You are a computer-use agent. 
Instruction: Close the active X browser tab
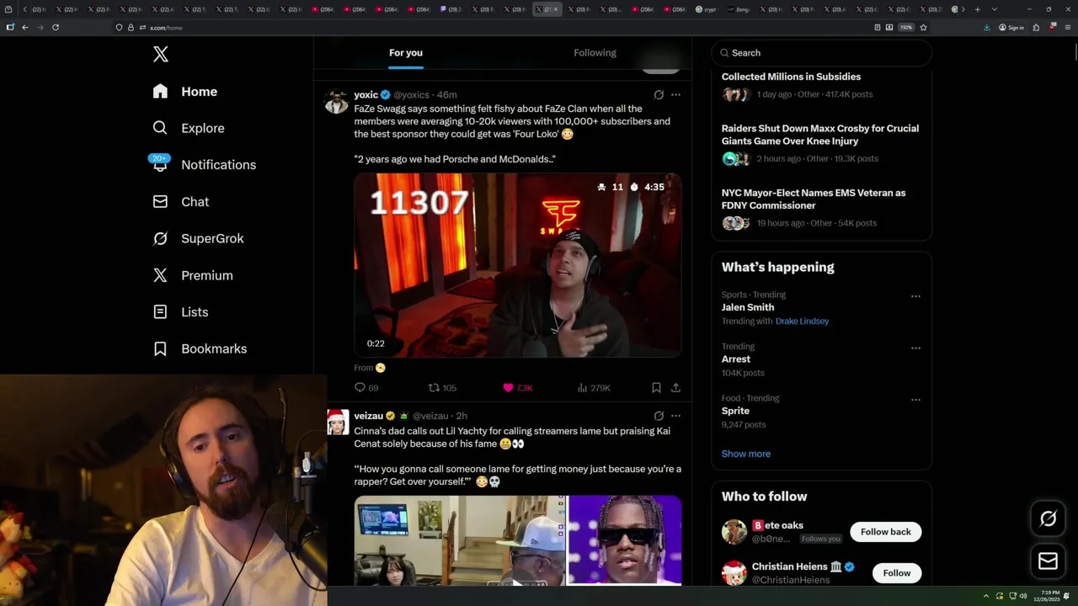(556, 9)
